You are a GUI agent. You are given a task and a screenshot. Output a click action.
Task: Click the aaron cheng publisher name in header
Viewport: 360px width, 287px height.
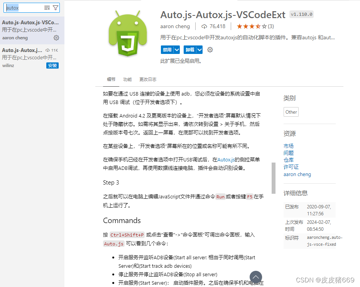[x=175, y=26]
